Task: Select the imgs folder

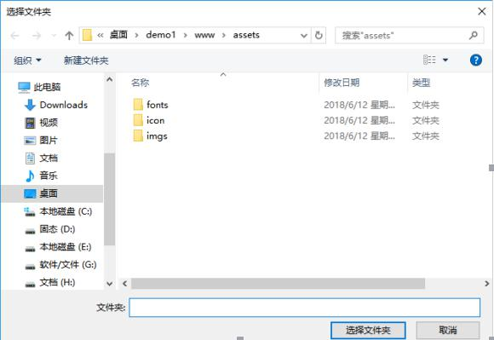Action: (157, 136)
